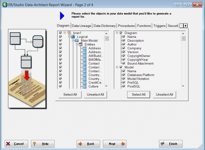The height and width of the screenshot is (150, 205).
Task: Uncheck the Database Platform checkbox
Action: coord(124,75)
